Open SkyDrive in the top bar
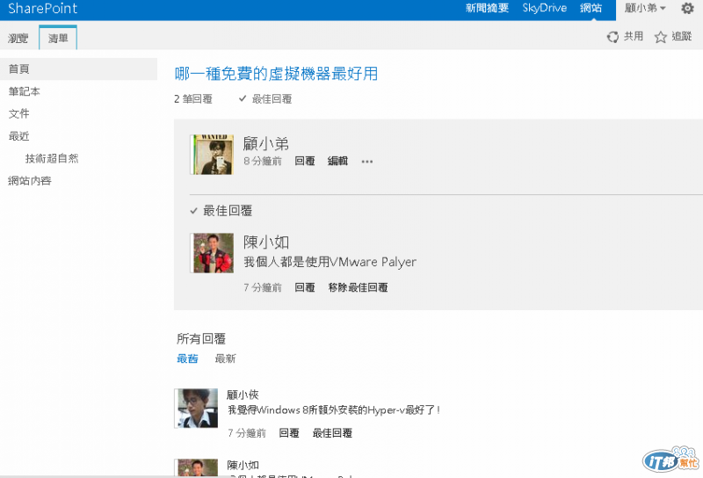 544,8
